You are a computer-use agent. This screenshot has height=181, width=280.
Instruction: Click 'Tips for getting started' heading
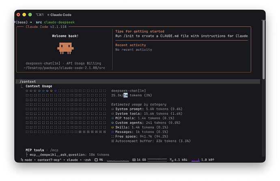click(x=140, y=31)
